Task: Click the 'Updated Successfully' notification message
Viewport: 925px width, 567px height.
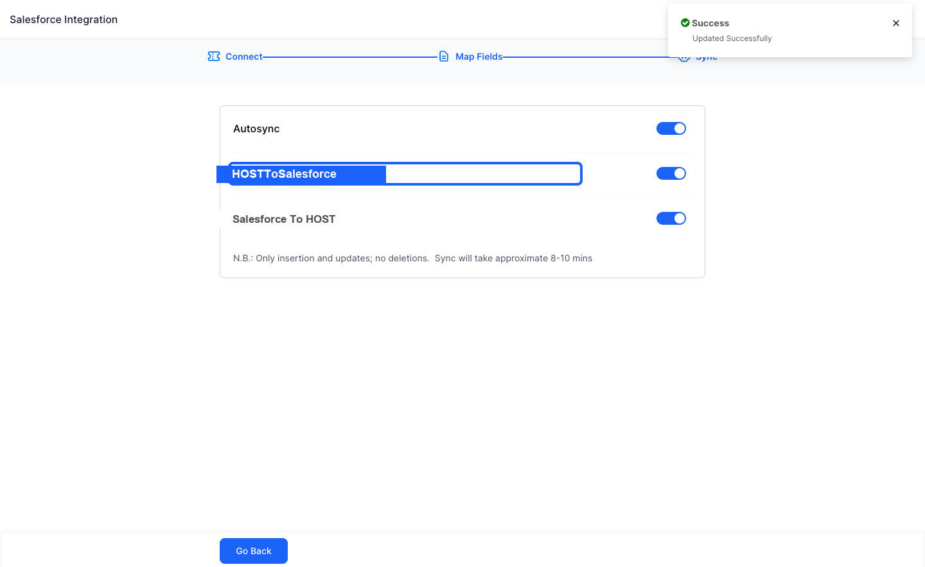Action: (x=732, y=39)
